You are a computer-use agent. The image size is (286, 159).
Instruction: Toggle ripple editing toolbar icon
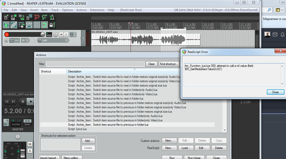pos(21,25)
